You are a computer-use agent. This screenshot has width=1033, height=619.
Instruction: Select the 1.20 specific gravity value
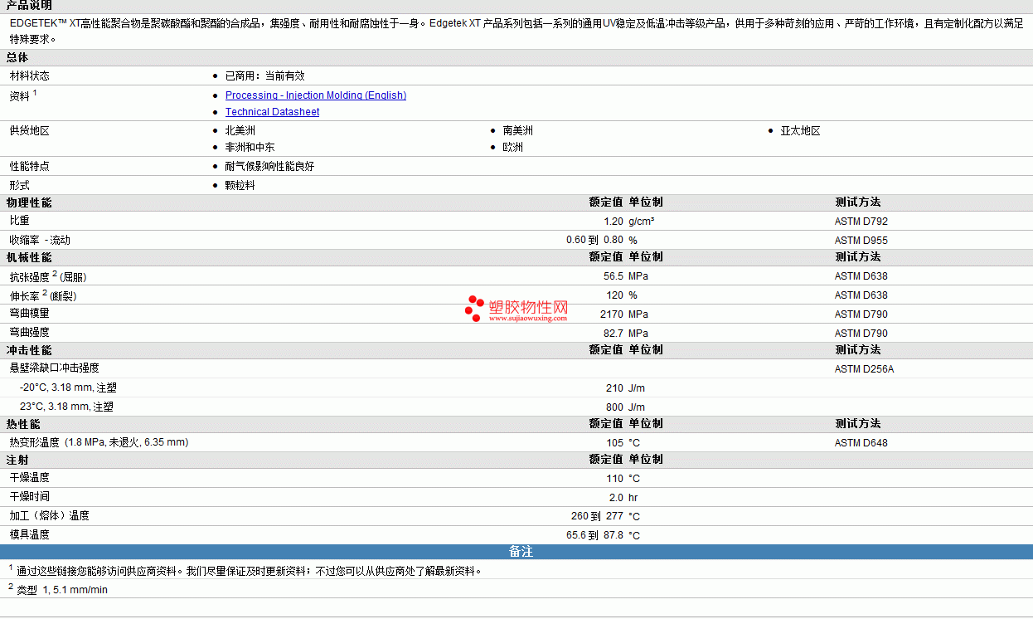point(613,222)
